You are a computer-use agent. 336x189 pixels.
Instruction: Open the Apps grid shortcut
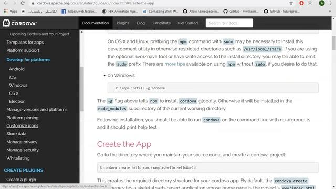[10, 12]
